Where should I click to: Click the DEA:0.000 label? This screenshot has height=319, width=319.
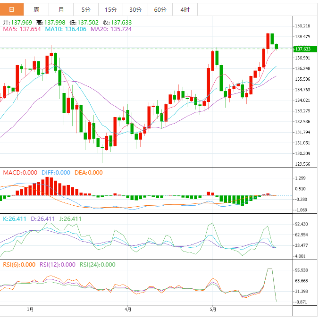(x=87, y=173)
